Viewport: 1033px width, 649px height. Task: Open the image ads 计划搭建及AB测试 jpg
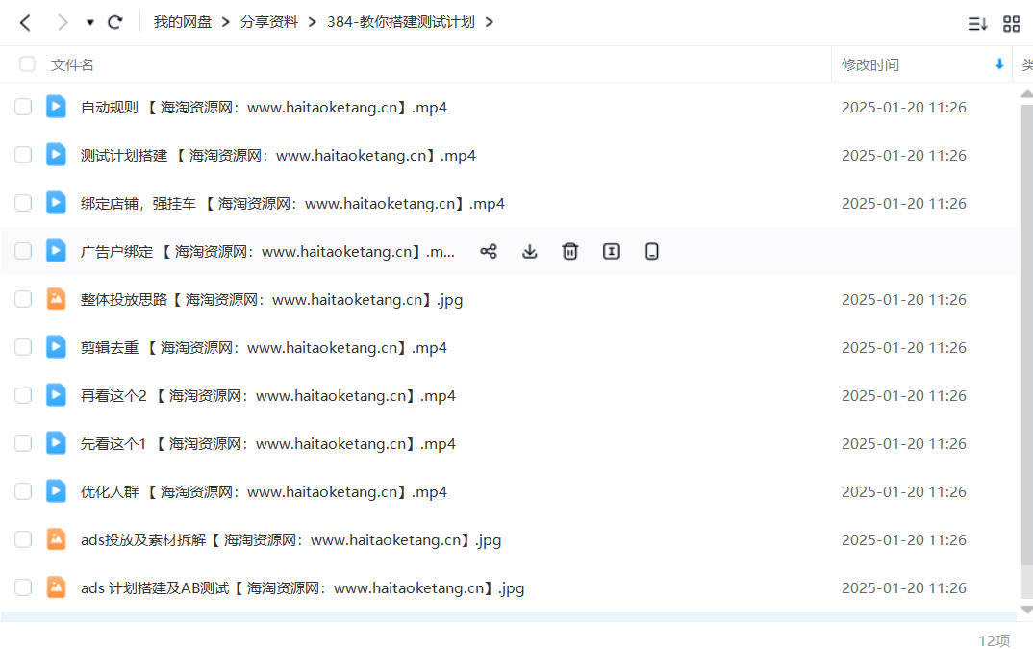click(302, 588)
